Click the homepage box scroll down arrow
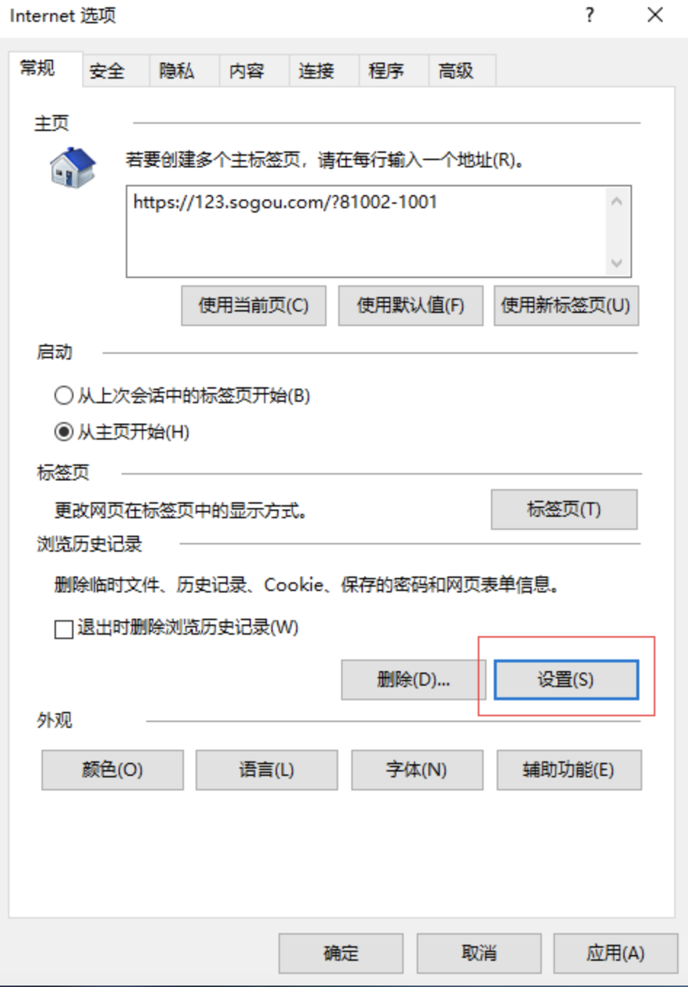 [x=617, y=263]
